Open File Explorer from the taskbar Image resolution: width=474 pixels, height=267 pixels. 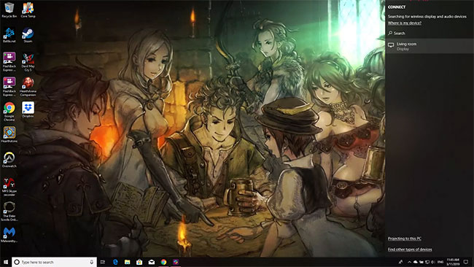[x=128, y=262]
